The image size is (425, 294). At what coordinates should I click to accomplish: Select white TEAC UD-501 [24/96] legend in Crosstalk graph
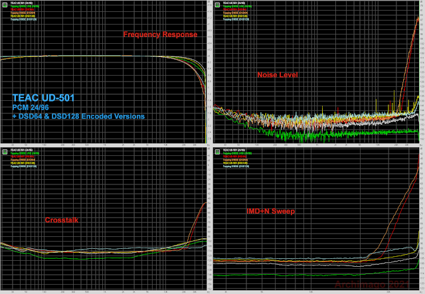pos(21,150)
